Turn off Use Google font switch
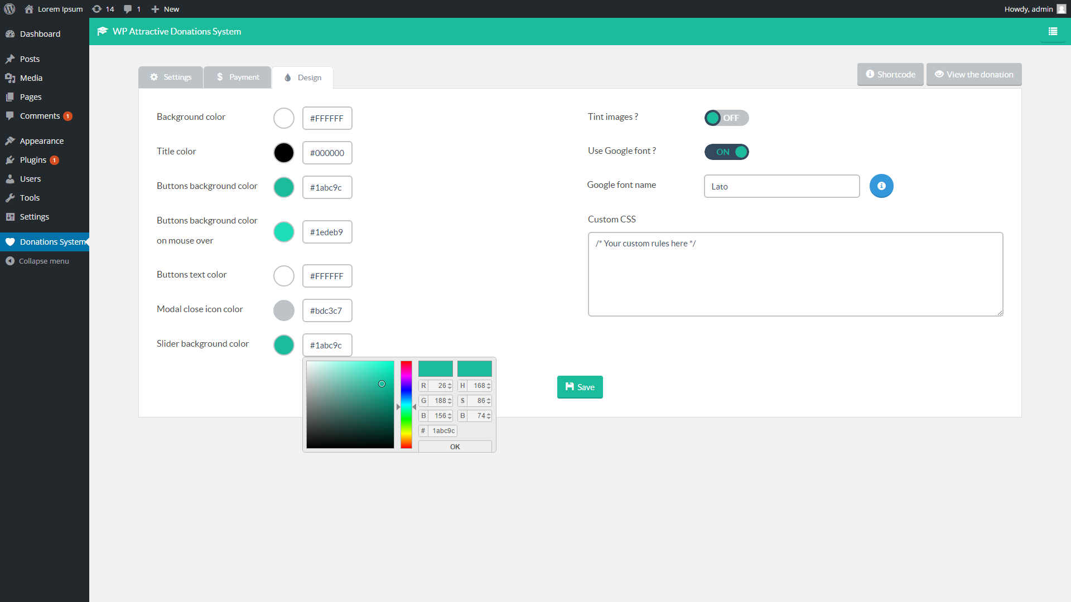This screenshot has height=602, width=1071. [726, 152]
